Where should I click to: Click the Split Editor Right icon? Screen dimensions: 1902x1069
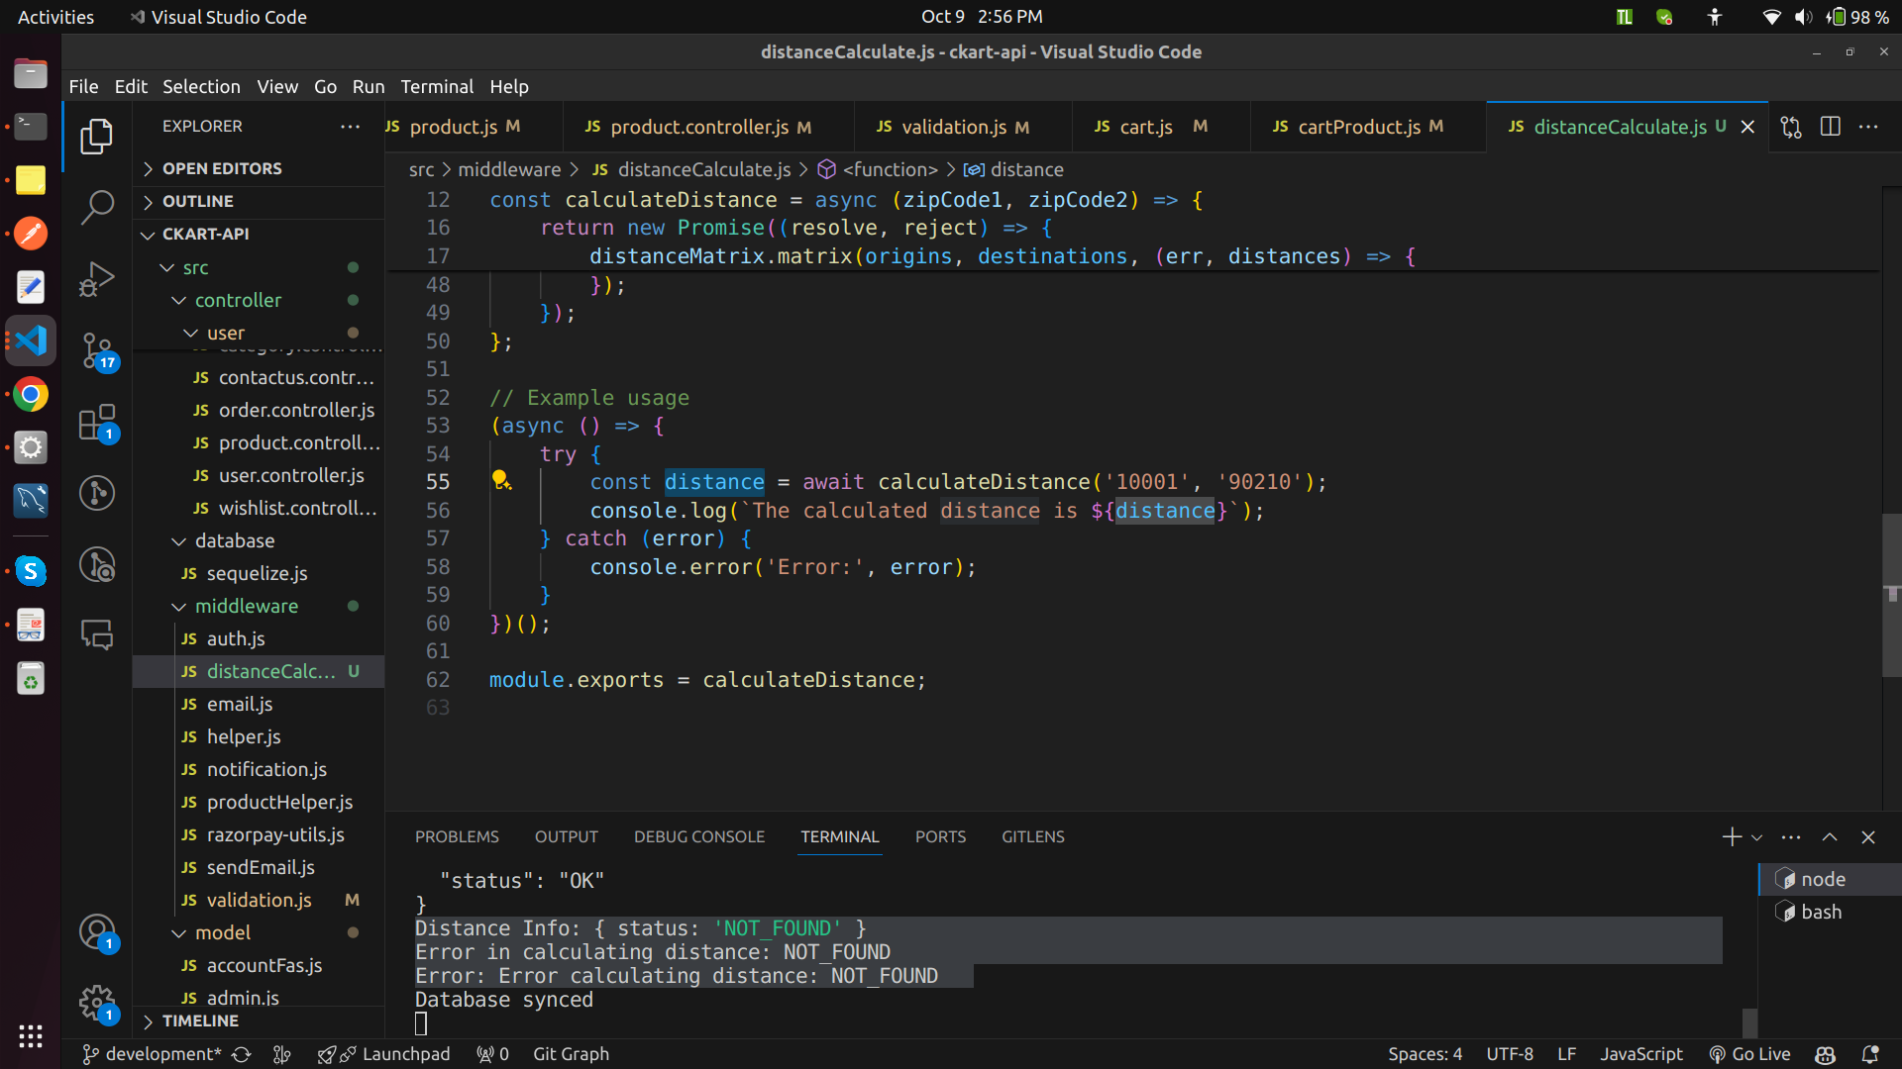(x=1831, y=127)
